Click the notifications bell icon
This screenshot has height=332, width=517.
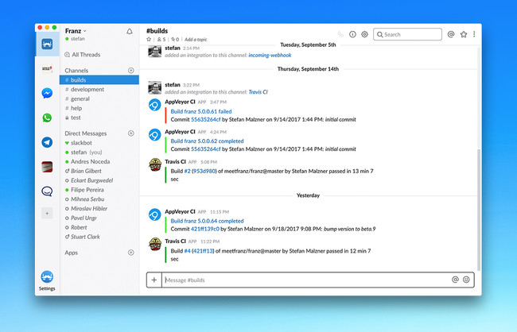(130, 31)
